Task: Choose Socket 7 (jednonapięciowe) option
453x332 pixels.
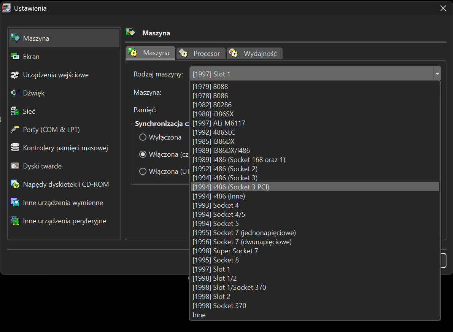Action: pos(315,233)
